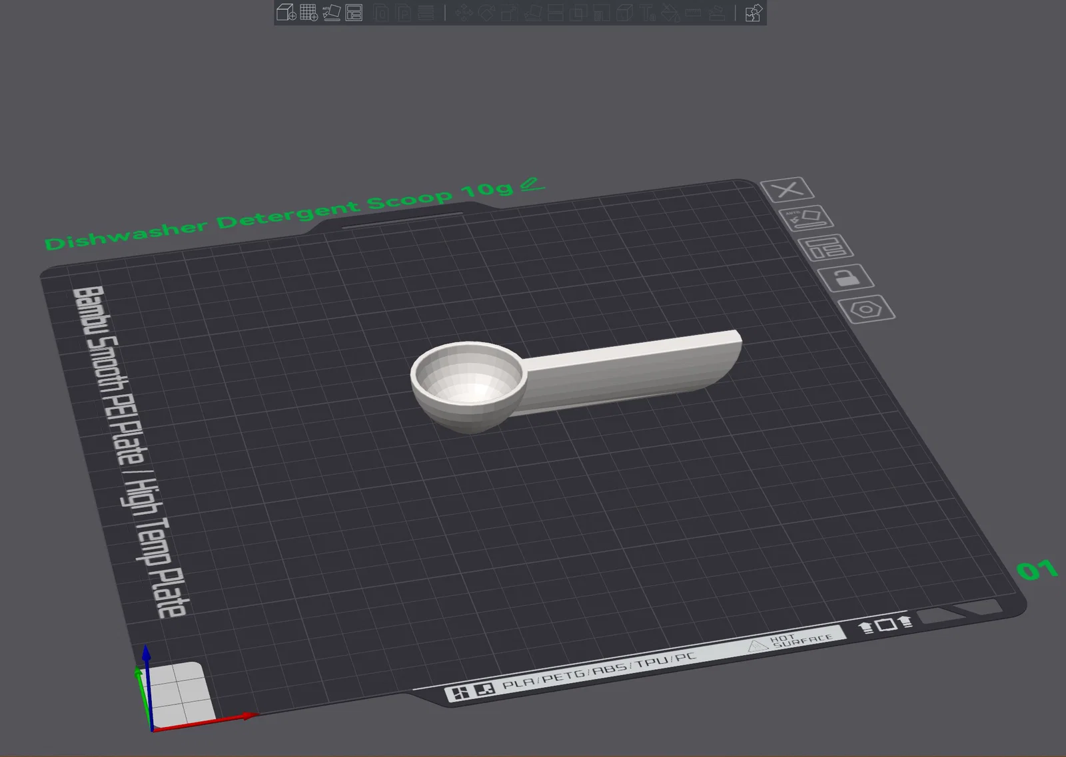The width and height of the screenshot is (1066, 757).
Task: Open plate settings hexagon icon
Action: [866, 309]
